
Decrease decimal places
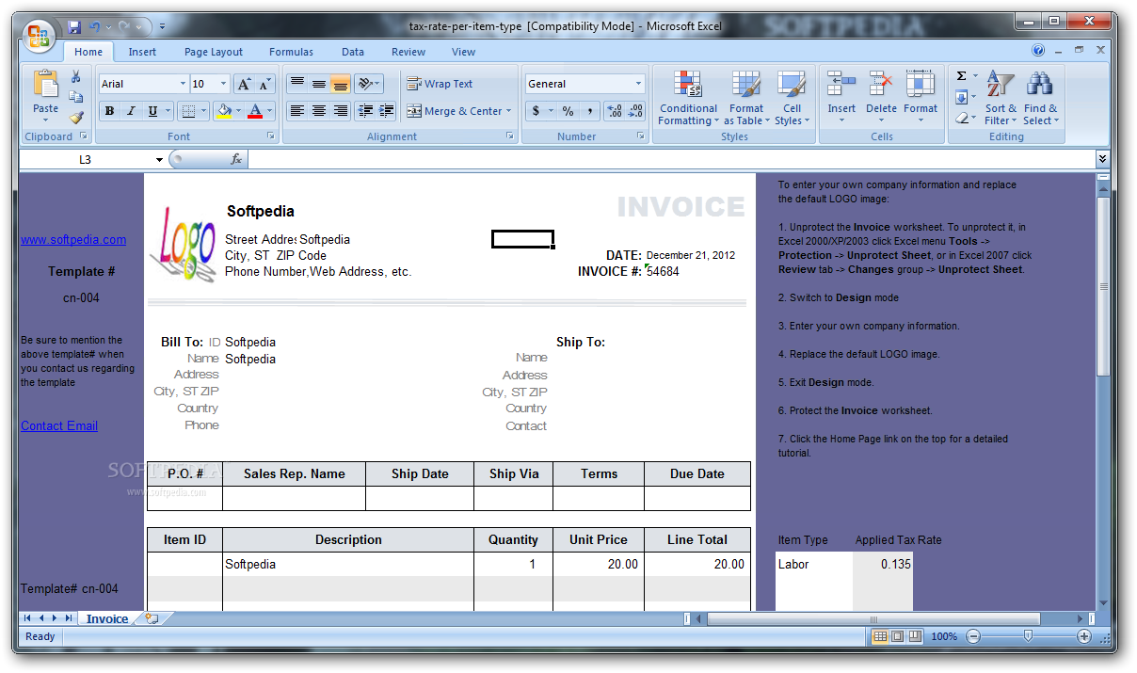[635, 111]
